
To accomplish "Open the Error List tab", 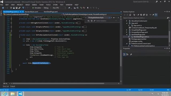I will (x=6, y=86).
